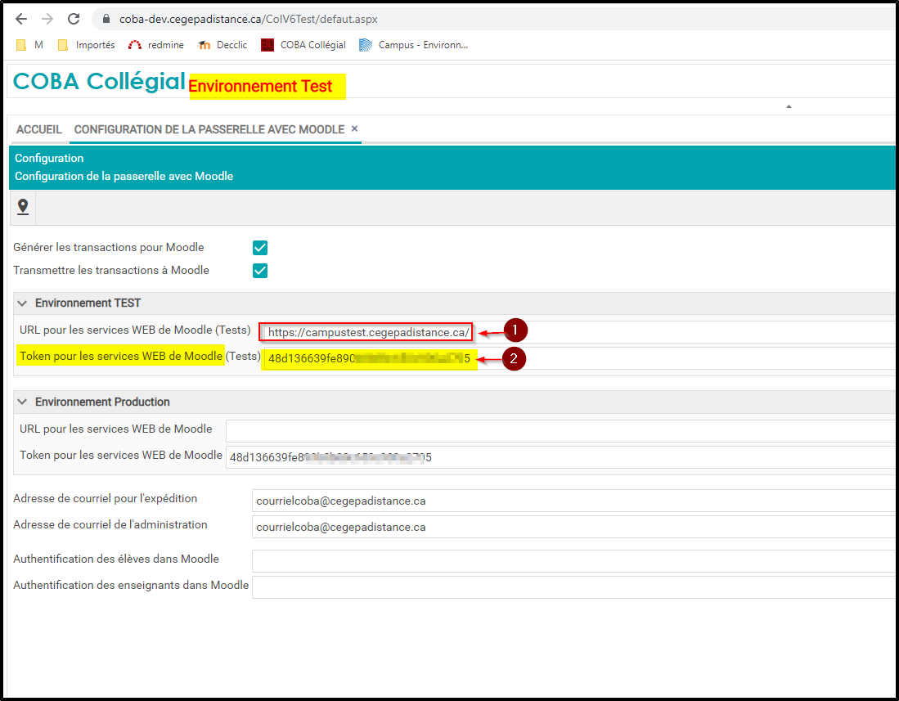The image size is (899, 701).
Task: Click the Production URL input field
Action: [560, 430]
